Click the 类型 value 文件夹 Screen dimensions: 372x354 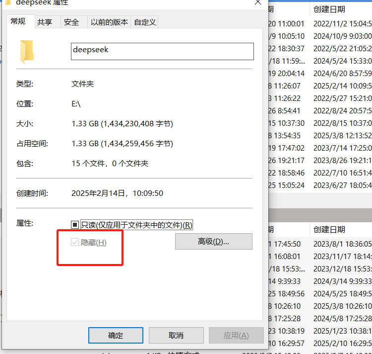click(82, 84)
